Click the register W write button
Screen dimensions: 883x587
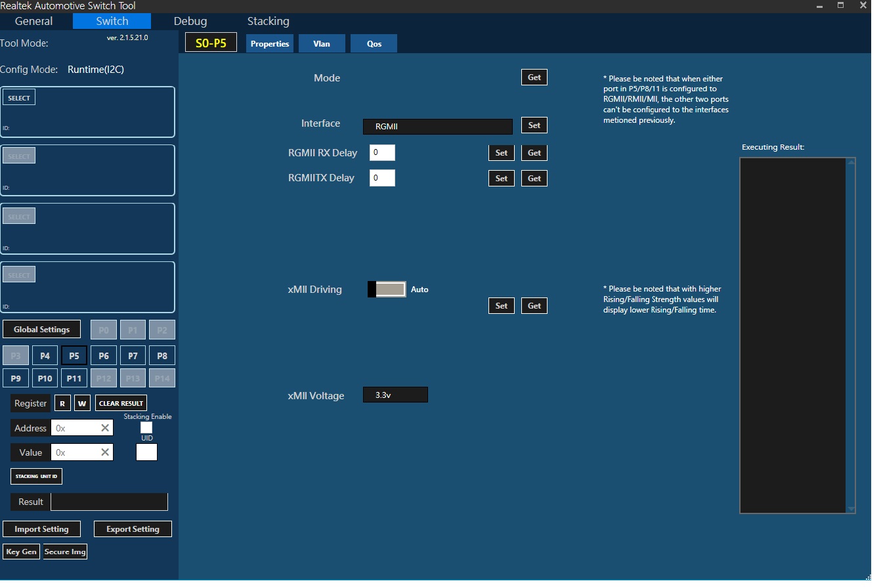(82, 403)
